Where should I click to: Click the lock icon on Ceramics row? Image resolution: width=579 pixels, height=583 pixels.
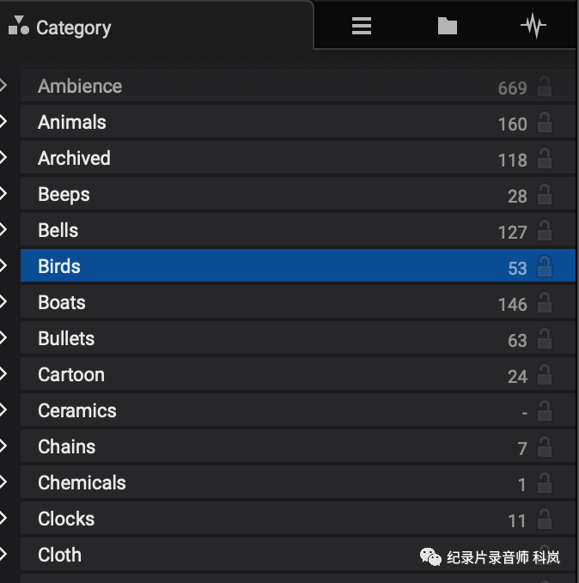545,410
